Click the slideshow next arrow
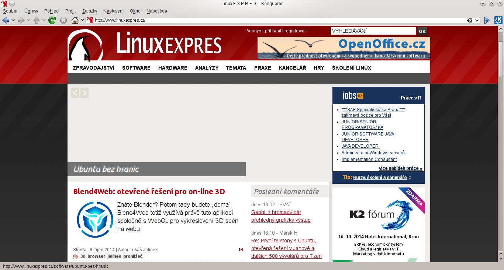 pos(84,92)
